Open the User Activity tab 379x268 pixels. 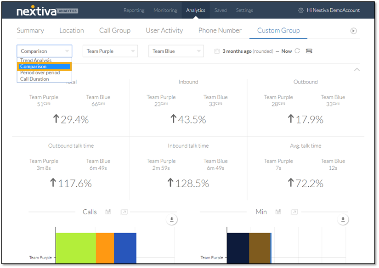pos(164,31)
